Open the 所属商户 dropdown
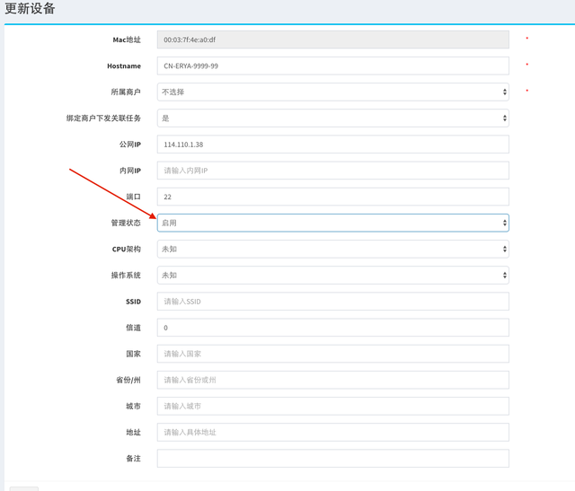The height and width of the screenshot is (491, 575). point(333,92)
